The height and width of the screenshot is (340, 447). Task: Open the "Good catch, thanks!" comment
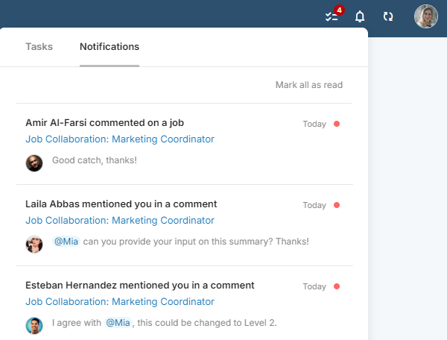click(95, 160)
